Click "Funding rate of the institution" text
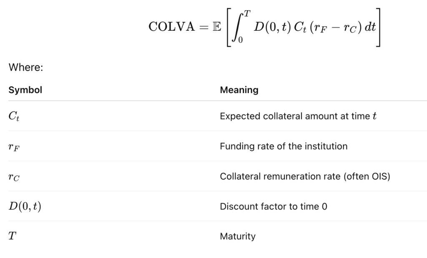 pyautogui.click(x=284, y=146)
